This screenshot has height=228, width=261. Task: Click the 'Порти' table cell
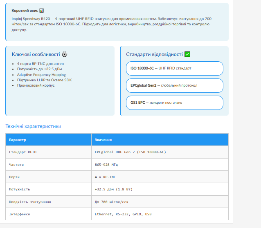click(x=48, y=177)
